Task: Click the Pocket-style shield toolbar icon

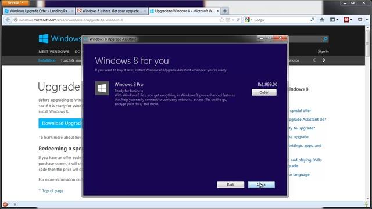Action: click(x=360, y=20)
